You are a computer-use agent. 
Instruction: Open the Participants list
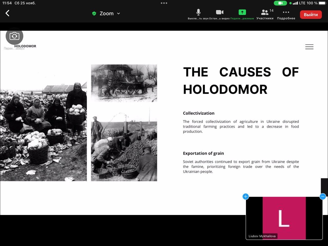coord(265,14)
